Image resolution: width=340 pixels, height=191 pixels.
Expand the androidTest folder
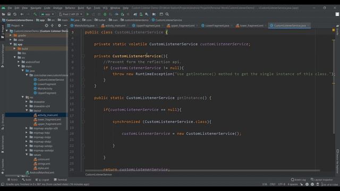(x=19, y=62)
